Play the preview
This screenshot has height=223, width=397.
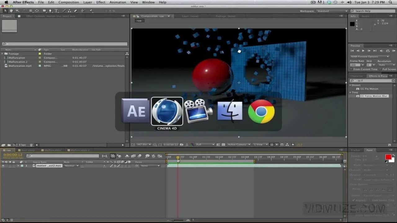364,50
